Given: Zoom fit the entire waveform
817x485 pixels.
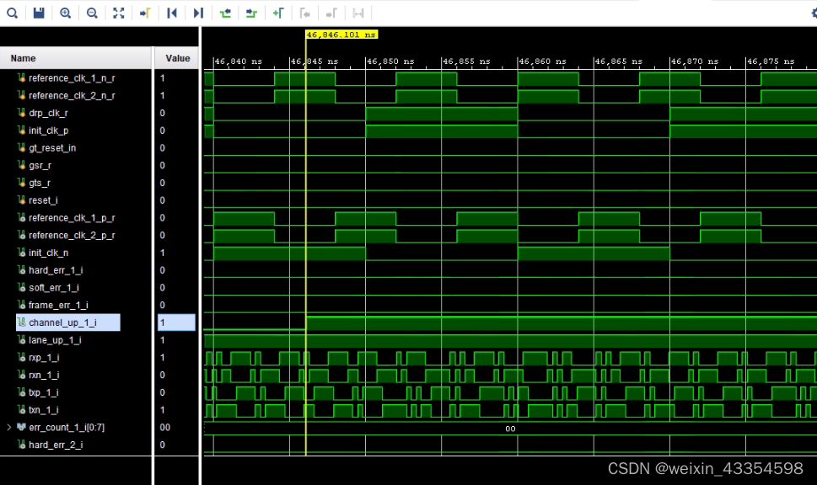Looking at the screenshot, I should (x=118, y=13).
